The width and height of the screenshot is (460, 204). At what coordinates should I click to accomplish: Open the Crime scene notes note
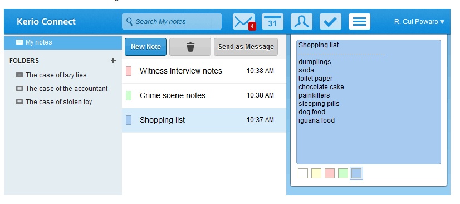(204, 95)
